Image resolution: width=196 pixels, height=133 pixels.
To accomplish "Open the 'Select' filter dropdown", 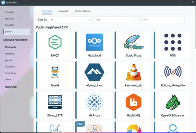I will (x=162, y=20).
